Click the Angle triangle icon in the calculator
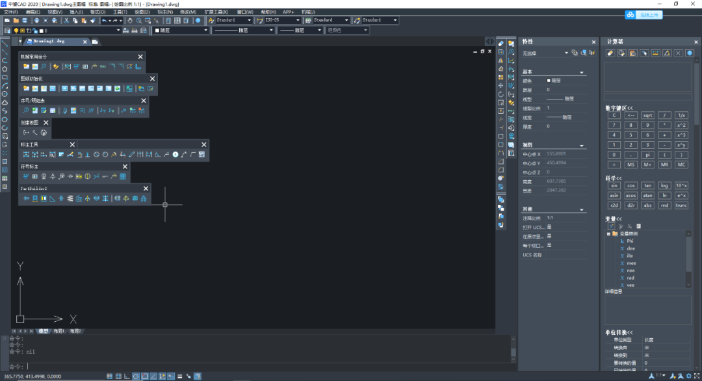Image resolution: width=702 pixels, height=381 pixels. 667,53
